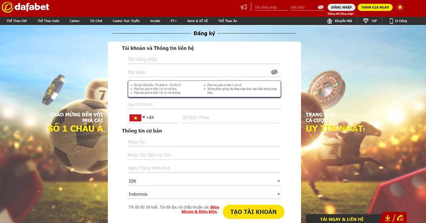The height and width of the screenshot is (223, 426).
Task: Click the Địa chỉ Email field
Action: 204,104
